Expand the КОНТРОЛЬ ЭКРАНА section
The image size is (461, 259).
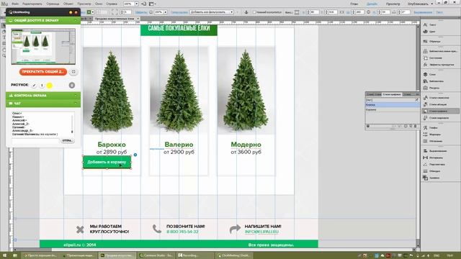(x=43, y=96)
